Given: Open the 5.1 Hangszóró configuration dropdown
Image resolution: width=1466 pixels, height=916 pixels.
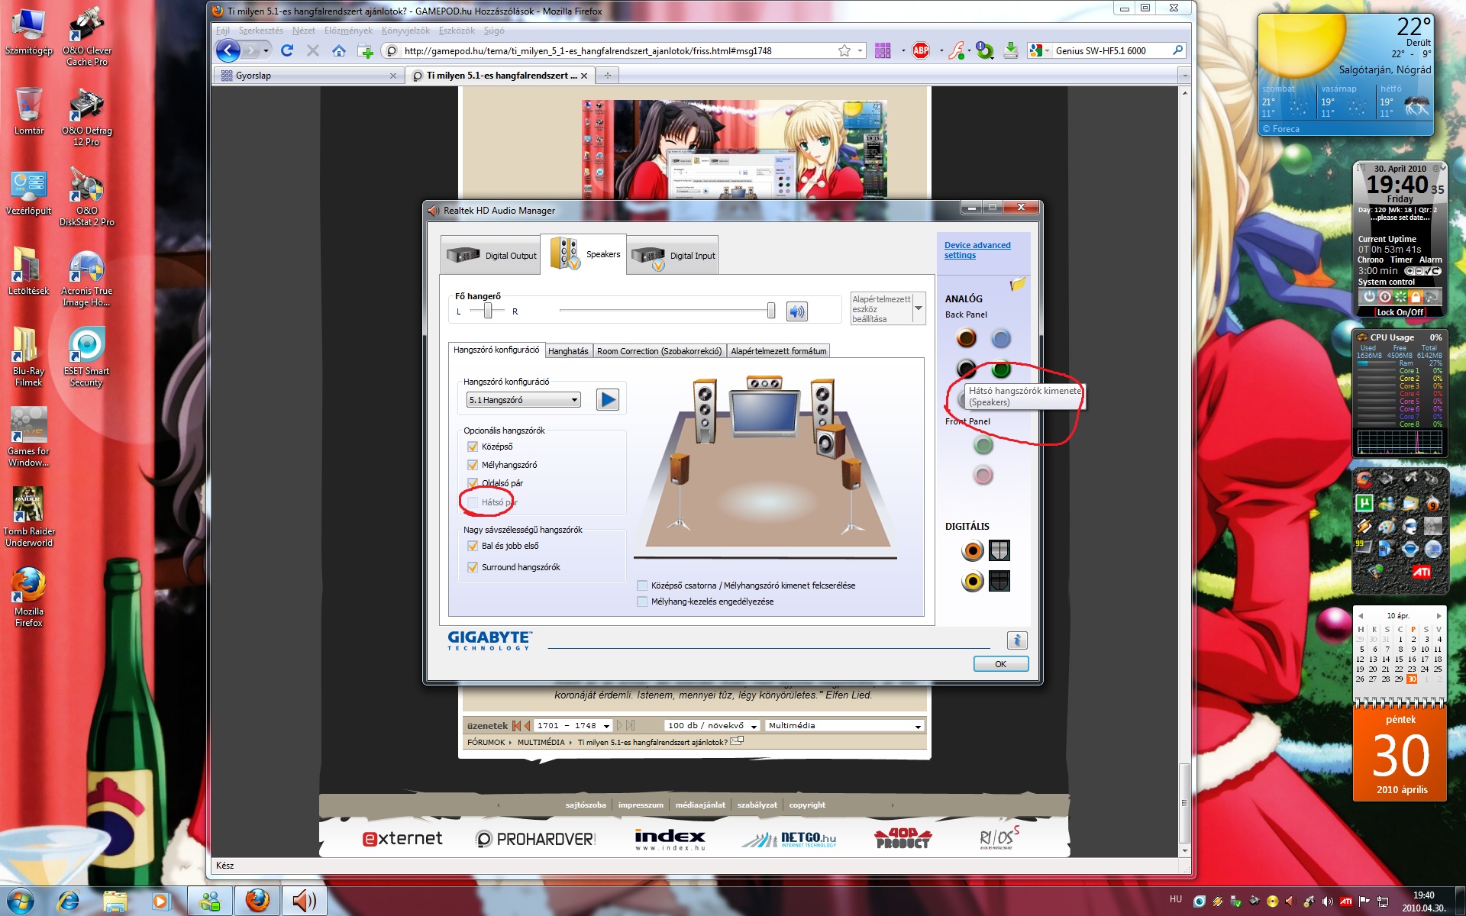Looking at the screenshot, I should 524,400.
